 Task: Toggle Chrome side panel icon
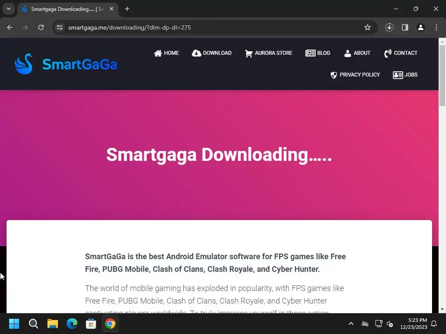[x=405, y=27]
